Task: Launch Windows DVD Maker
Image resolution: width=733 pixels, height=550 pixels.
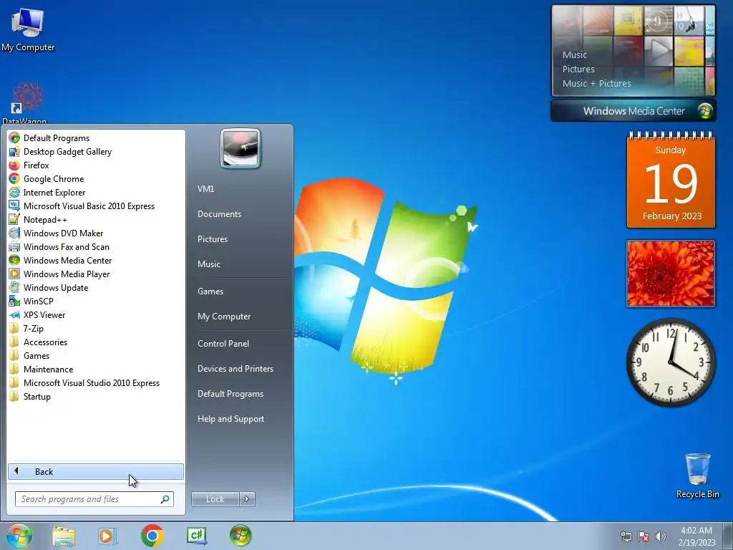Action: point(63,233)
